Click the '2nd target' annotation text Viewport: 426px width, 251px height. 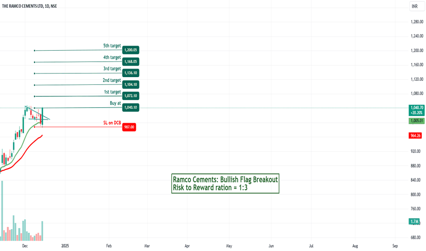point(112,80)
